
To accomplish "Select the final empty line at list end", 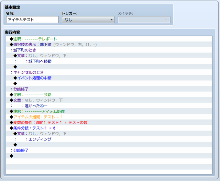I will [109, 156].
